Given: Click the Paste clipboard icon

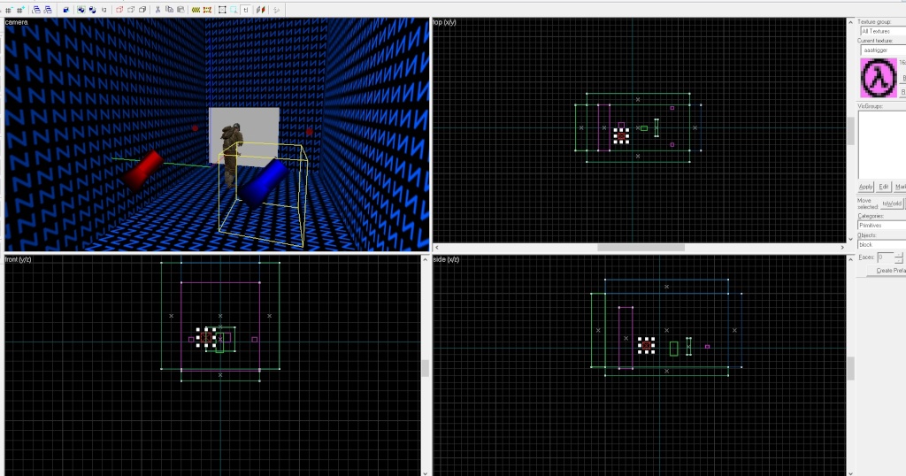Looking at the screenshot, I should [180, 10].
